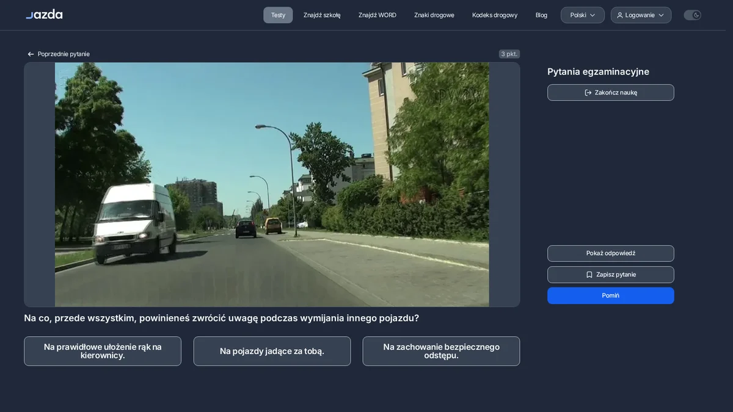The height and width of the screenshot is (412, 733).
Task: Go back via Poprzednie pytanie
Action: (58, 54)
